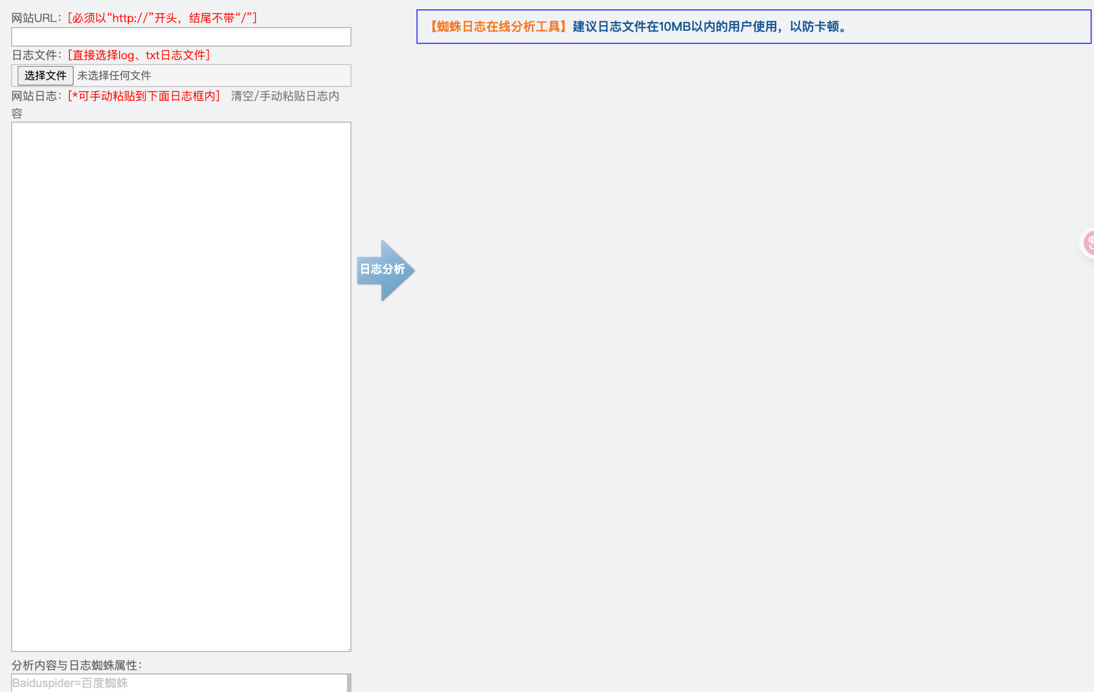The height and width of the screenshot is (692, 1094).
Task: Click the red 可手动粘贴到下面日志框内 hint
Action: [x=144, y=96]
